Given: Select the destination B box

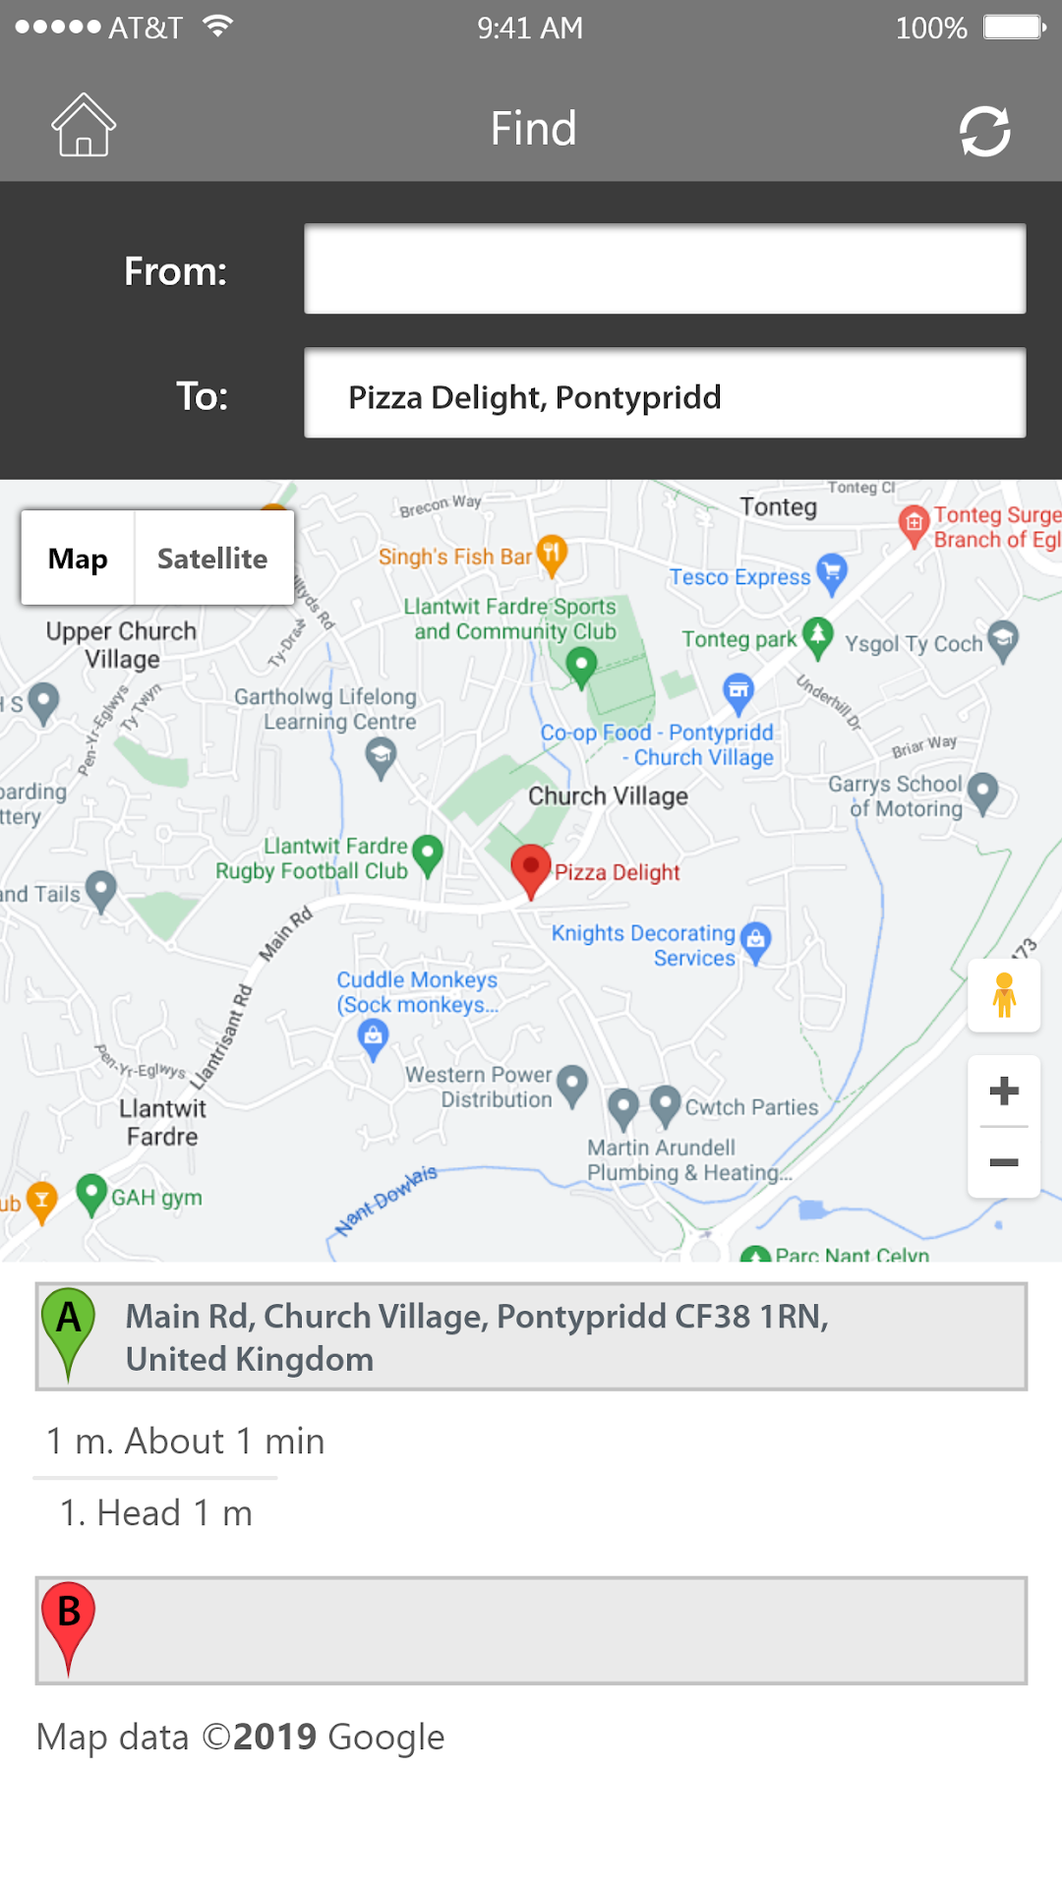Looking at the screenshot, I should click(x=531, y=1630).
